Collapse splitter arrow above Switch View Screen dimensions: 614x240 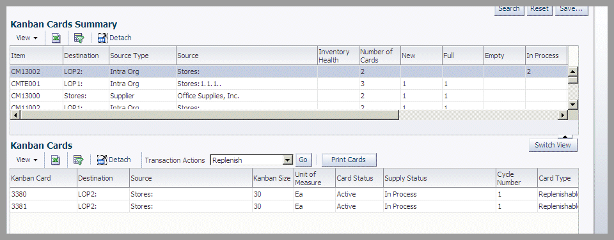tap(565, 137)
